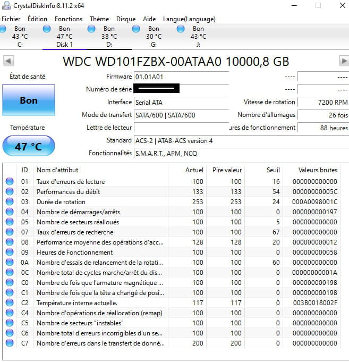Screen dimensions: 349x362
Task: Open the Fichier menu
Action: click(x=11, y=19)
